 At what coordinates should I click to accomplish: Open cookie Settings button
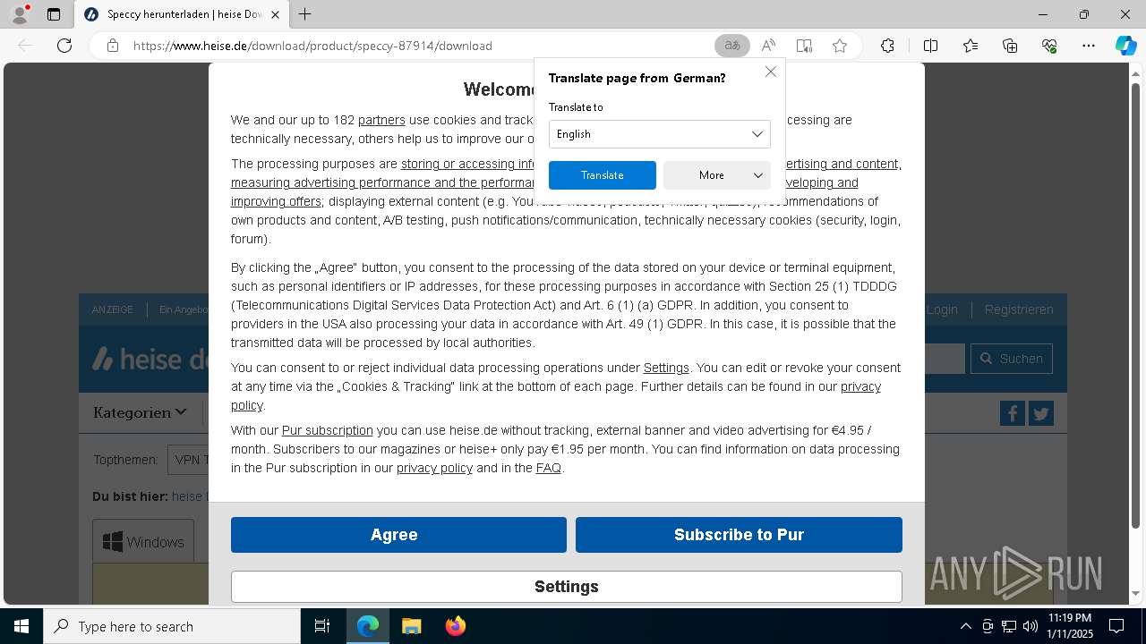click(x=566, y=587)
